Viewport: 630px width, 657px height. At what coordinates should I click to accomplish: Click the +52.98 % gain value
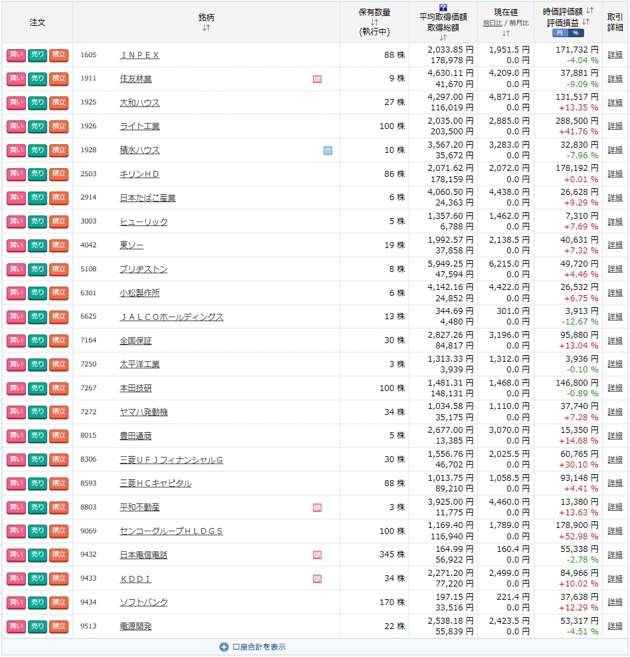pyautogui.click(x=579, y=537)
